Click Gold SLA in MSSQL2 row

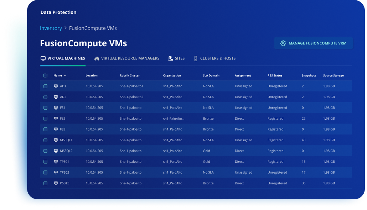[206, 151]
